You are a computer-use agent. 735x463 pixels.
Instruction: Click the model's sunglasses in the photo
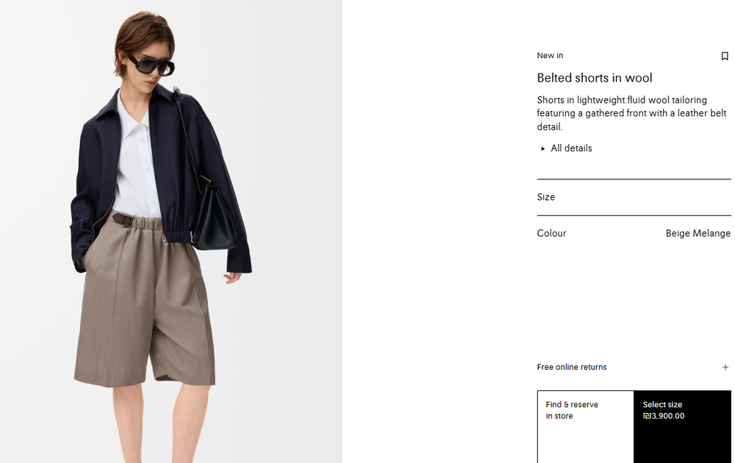coord(152,65)
